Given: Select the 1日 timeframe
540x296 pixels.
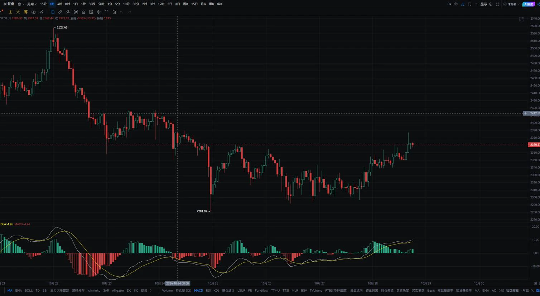Looking at the screenshot, I should point(75,4).
